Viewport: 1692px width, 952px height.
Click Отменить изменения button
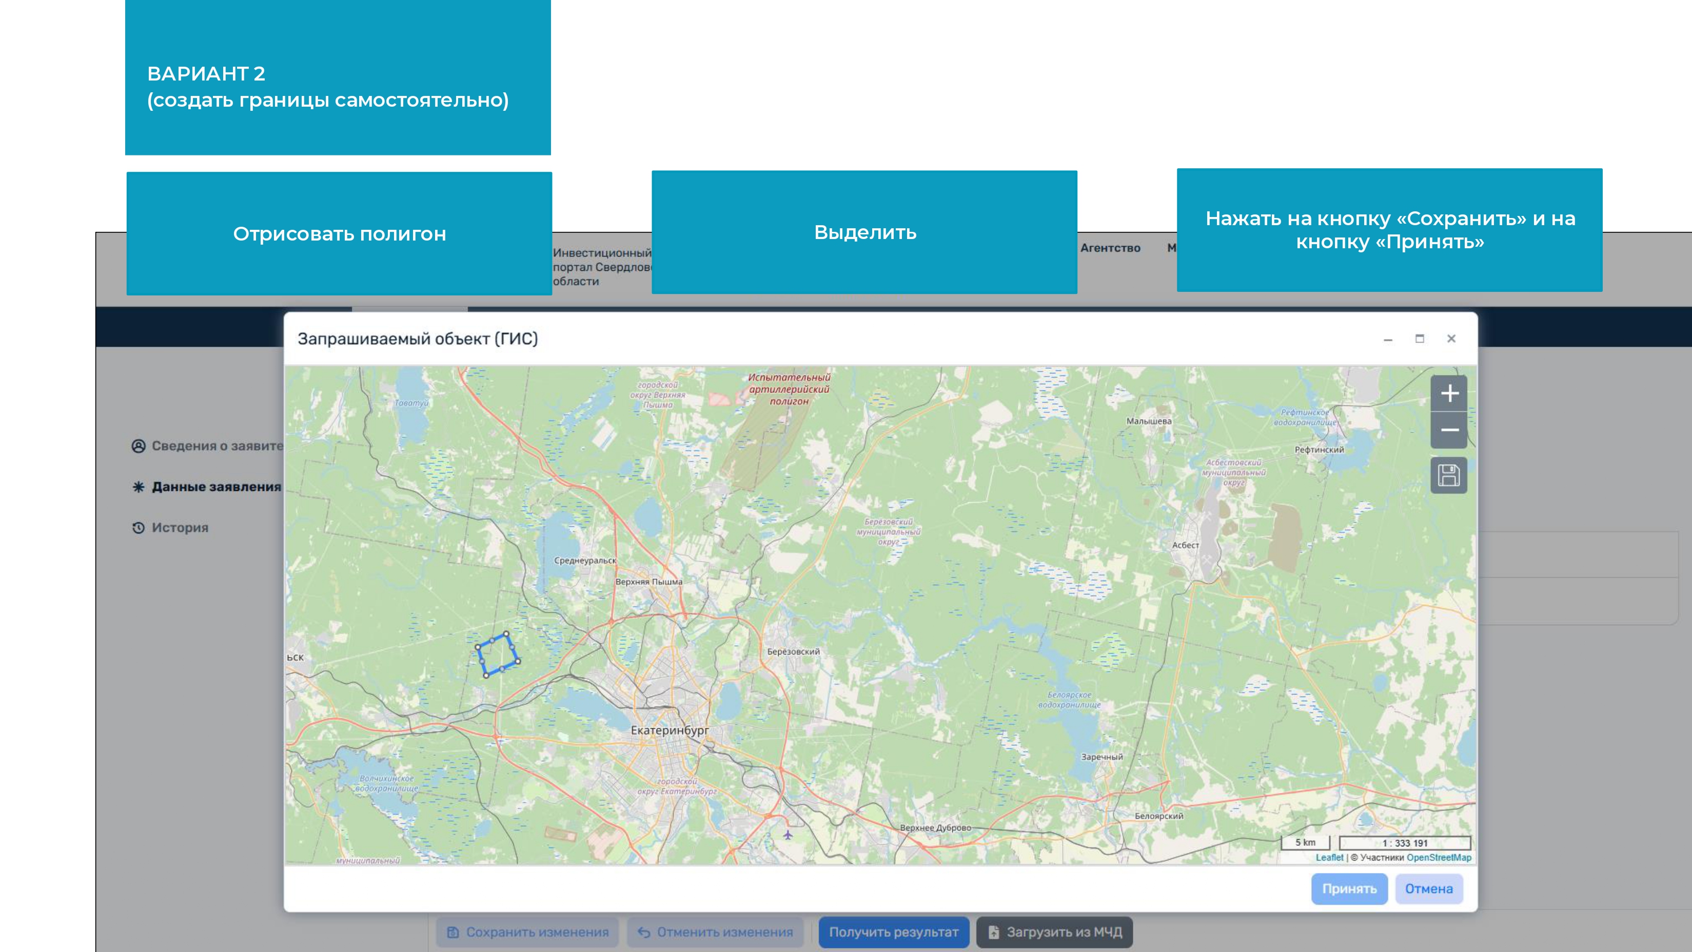click(x=715, y=931)
